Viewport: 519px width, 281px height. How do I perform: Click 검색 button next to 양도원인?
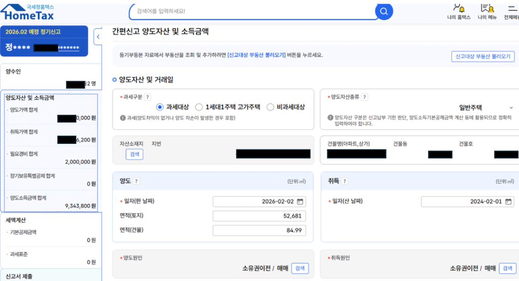[x=300, y=268]
